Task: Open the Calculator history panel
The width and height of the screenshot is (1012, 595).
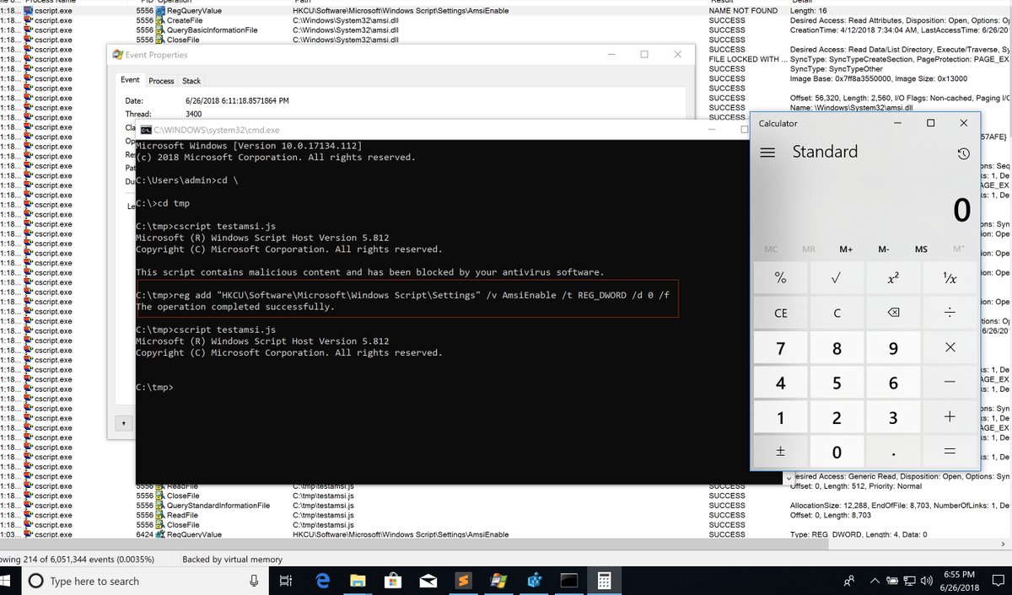Action: tap(963, 153)
